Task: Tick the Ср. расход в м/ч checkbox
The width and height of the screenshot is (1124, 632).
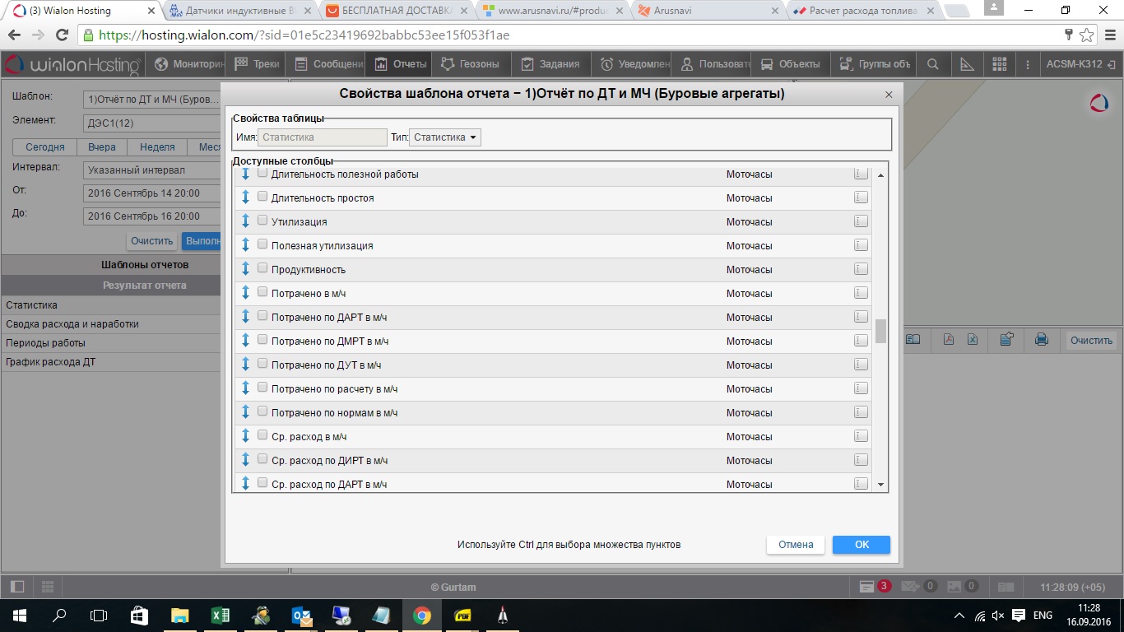Action: [x=262, y=436]
